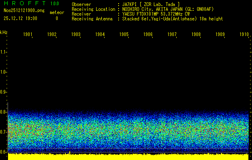
Task: Select the meteor count value 0
Action: 56,18
